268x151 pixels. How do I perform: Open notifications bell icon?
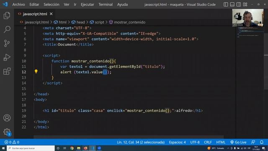pyautogui.click(x=262, y=142)
